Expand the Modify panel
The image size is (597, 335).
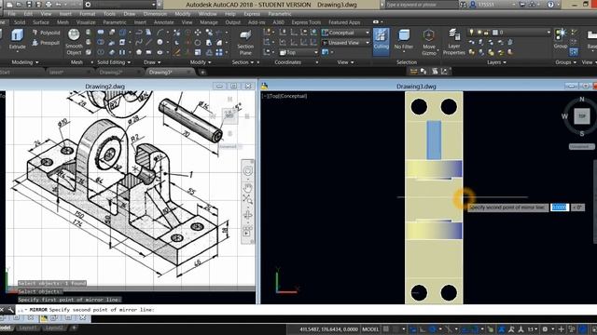click(x=201, y=62)
